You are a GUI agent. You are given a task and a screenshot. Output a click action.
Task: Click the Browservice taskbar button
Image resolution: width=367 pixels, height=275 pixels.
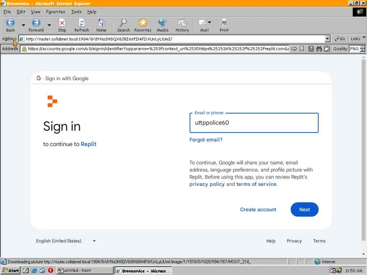point(143,271)
